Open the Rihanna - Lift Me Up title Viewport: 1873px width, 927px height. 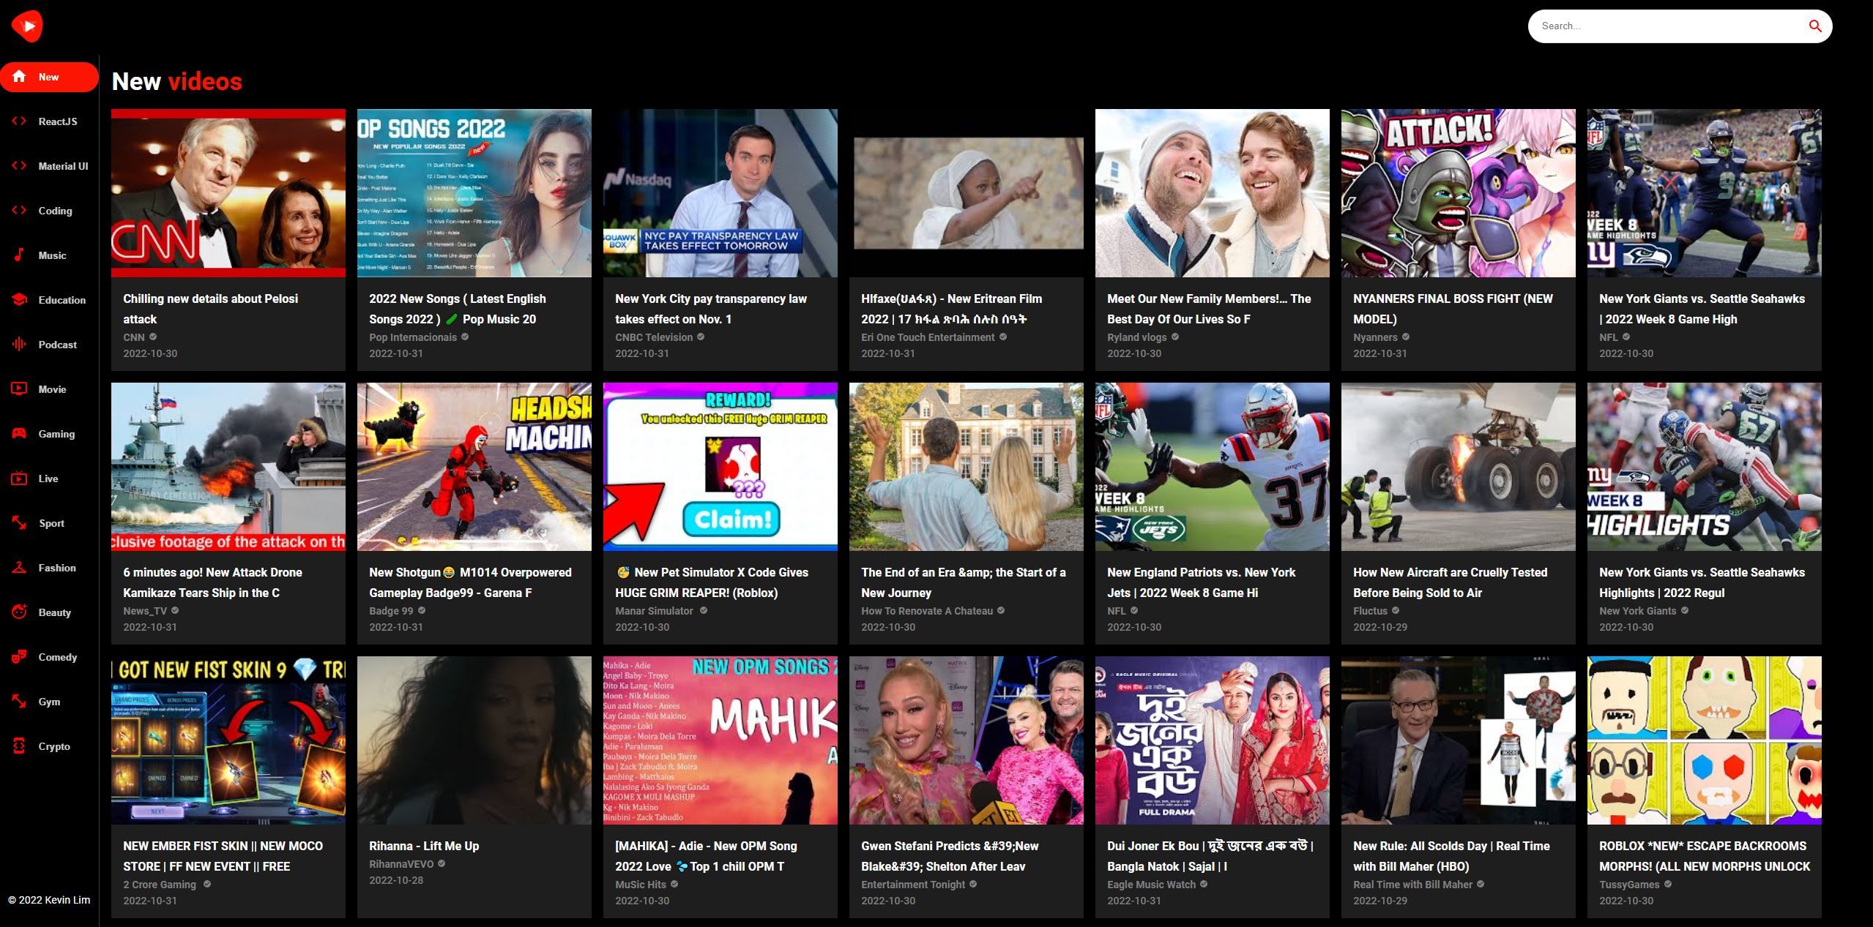[x=424, y=846]
